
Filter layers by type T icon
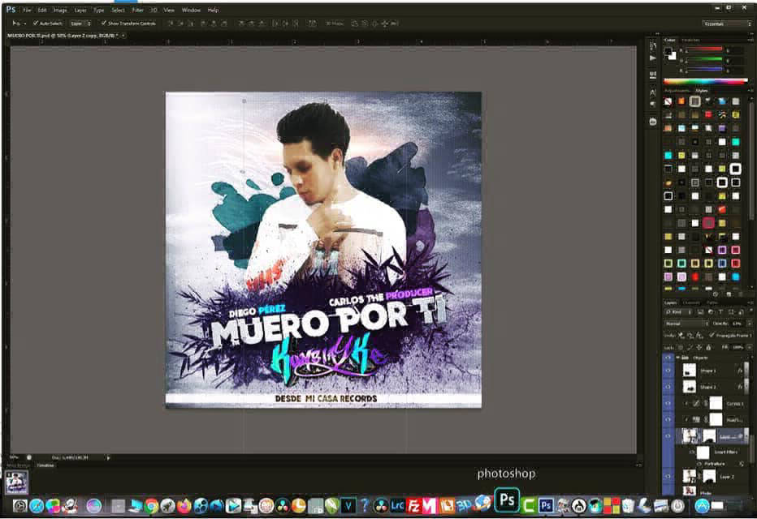pos(720,312)
